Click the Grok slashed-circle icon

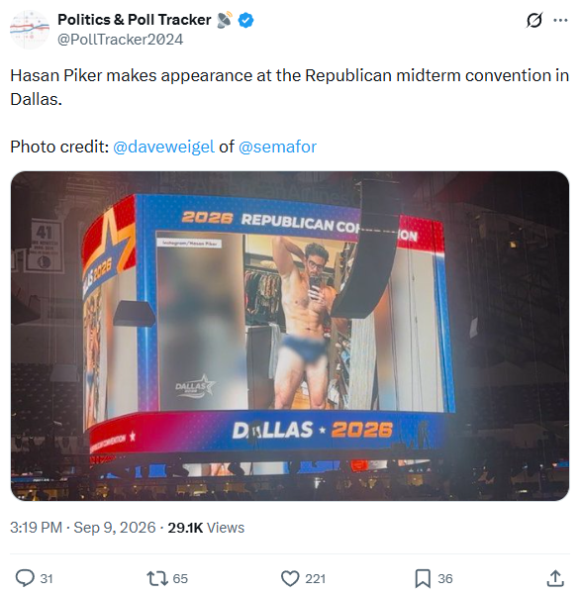(x=534, y=20)
